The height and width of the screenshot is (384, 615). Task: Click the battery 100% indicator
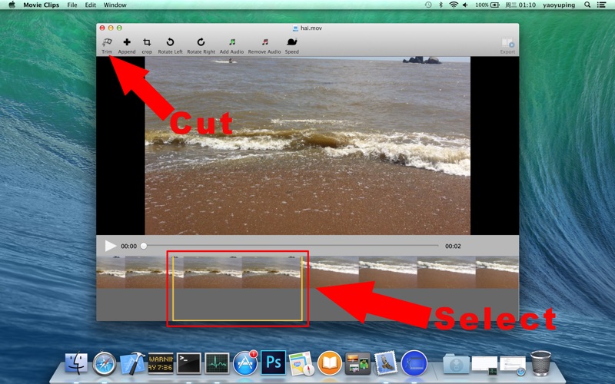487,5
